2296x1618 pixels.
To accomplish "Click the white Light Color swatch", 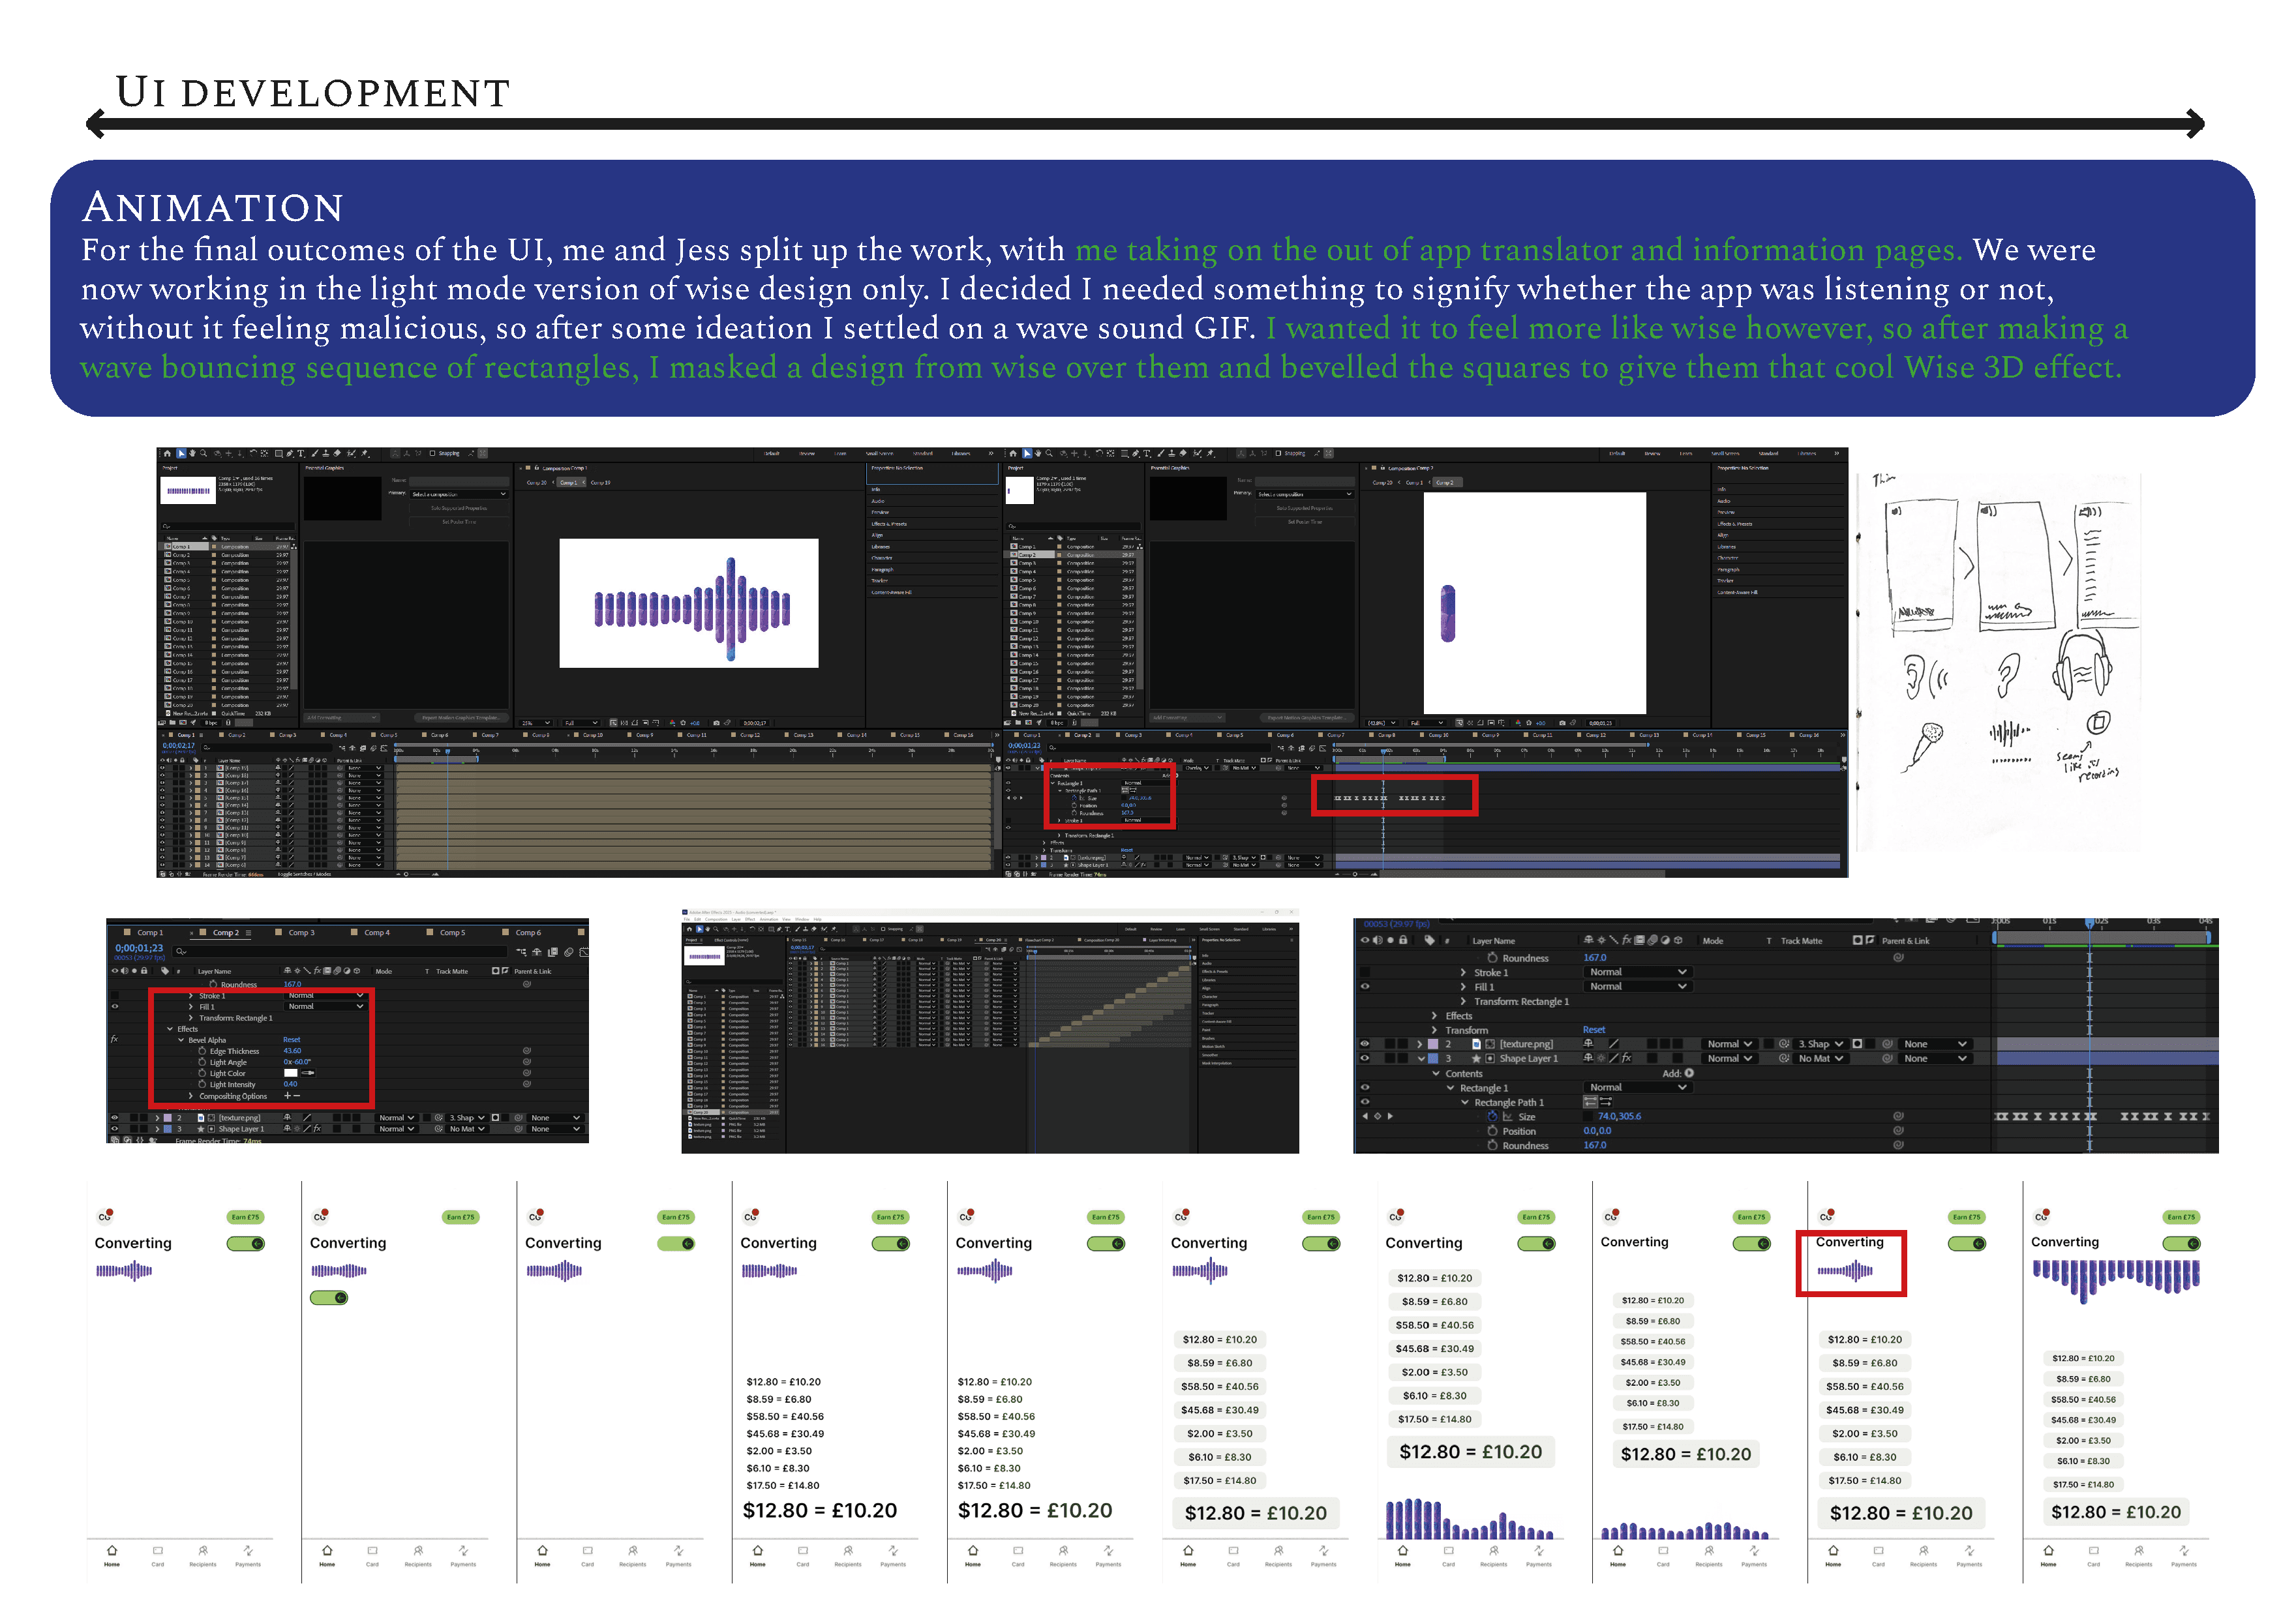I will click(291, 1073).
